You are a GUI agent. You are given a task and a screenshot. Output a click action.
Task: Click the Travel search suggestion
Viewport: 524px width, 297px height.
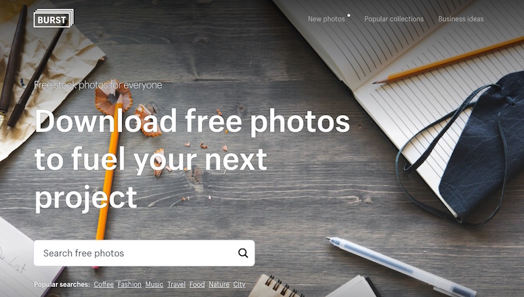[176, 284]
